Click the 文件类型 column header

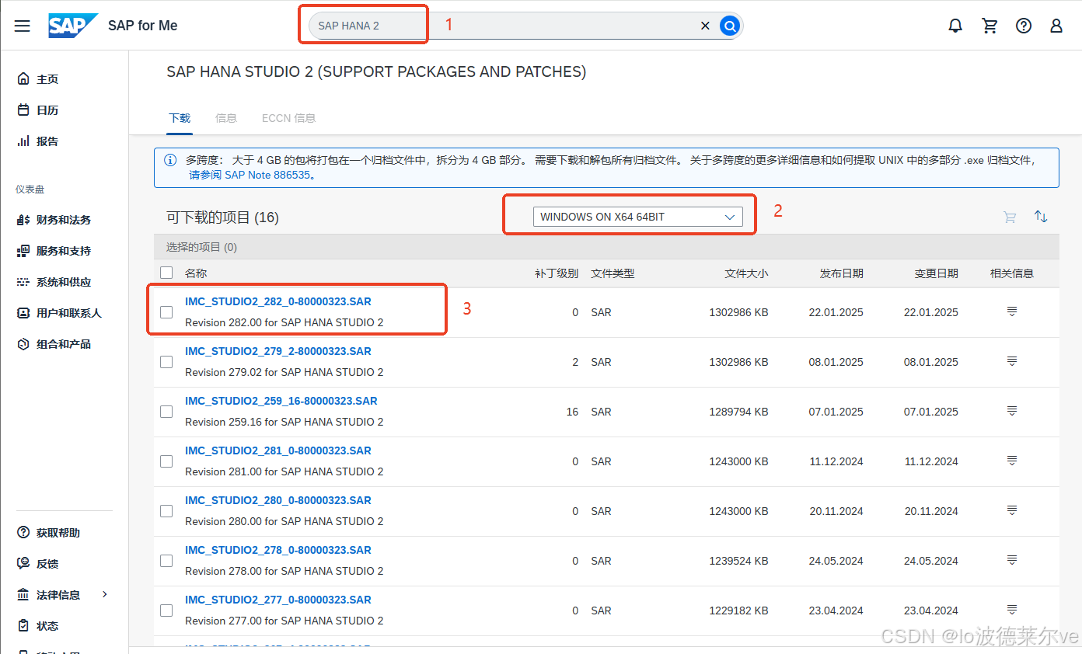(613, 273)
